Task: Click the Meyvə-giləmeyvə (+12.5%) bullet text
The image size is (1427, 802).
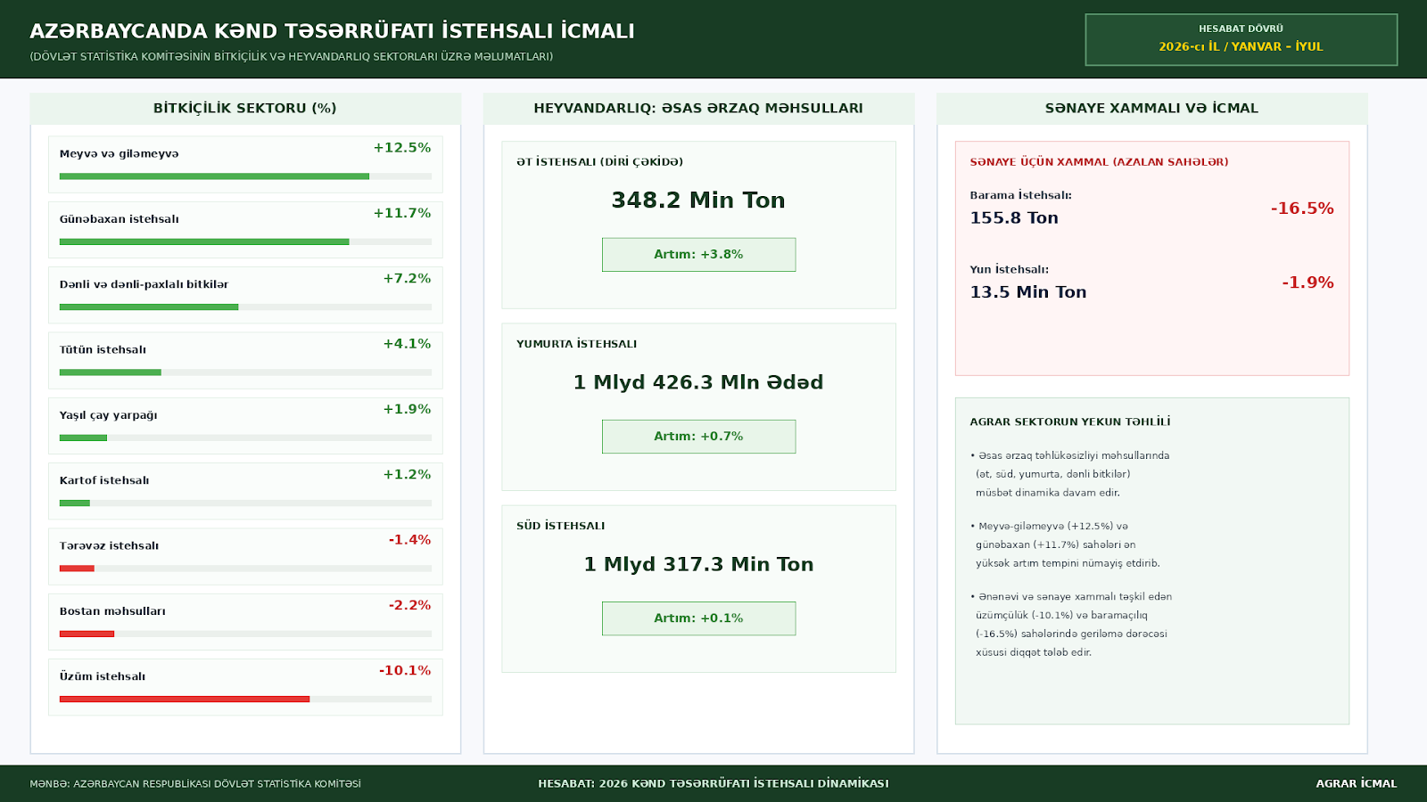Action: 1065,544
